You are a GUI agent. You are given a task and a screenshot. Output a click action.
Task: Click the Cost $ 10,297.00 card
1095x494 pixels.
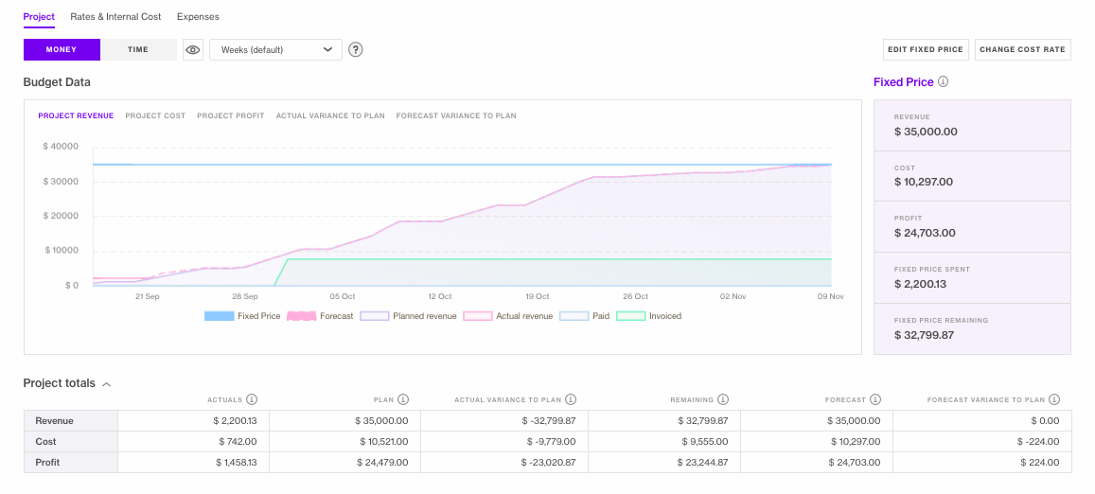point(972,176)
